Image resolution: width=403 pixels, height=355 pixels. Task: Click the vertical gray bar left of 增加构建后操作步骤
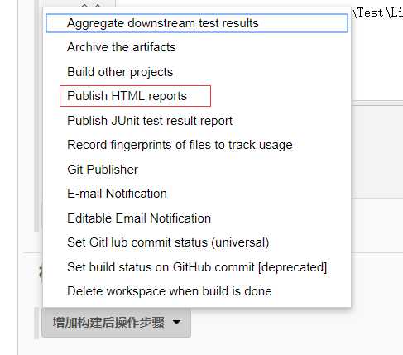[36, 324]
